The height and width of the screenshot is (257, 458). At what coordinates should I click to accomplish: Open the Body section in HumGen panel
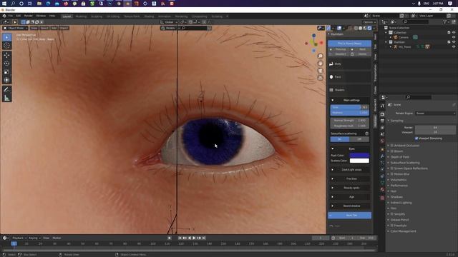tap(349, 64)
